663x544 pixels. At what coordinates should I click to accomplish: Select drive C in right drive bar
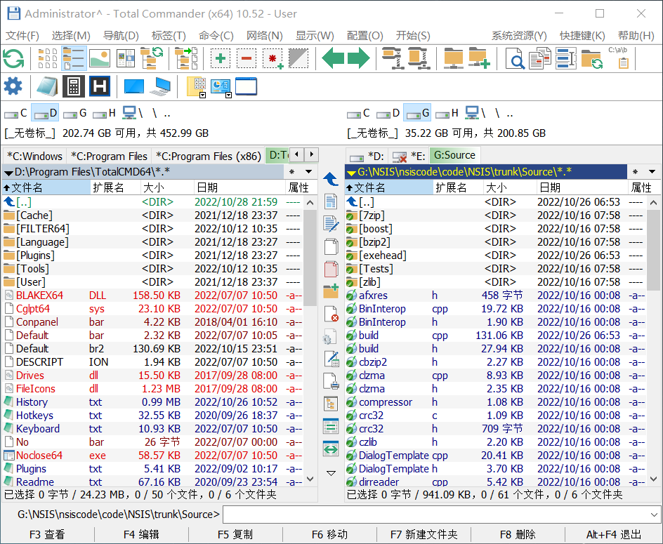(358, 113)
